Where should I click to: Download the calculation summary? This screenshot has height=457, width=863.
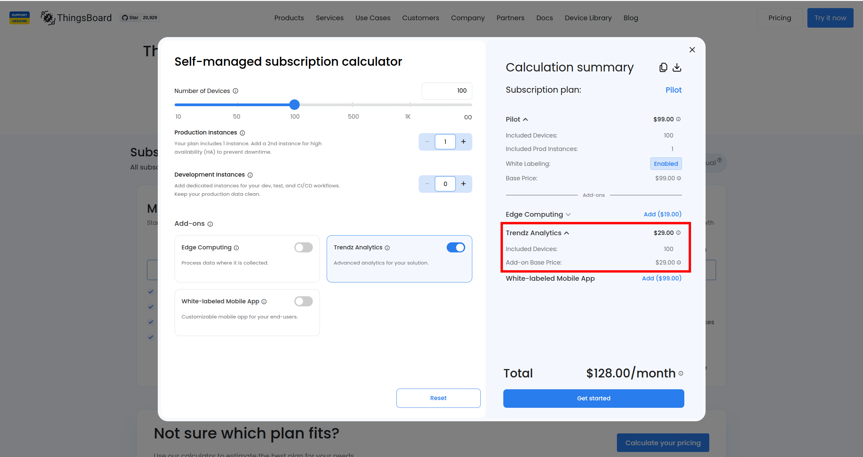click(677, 67)
